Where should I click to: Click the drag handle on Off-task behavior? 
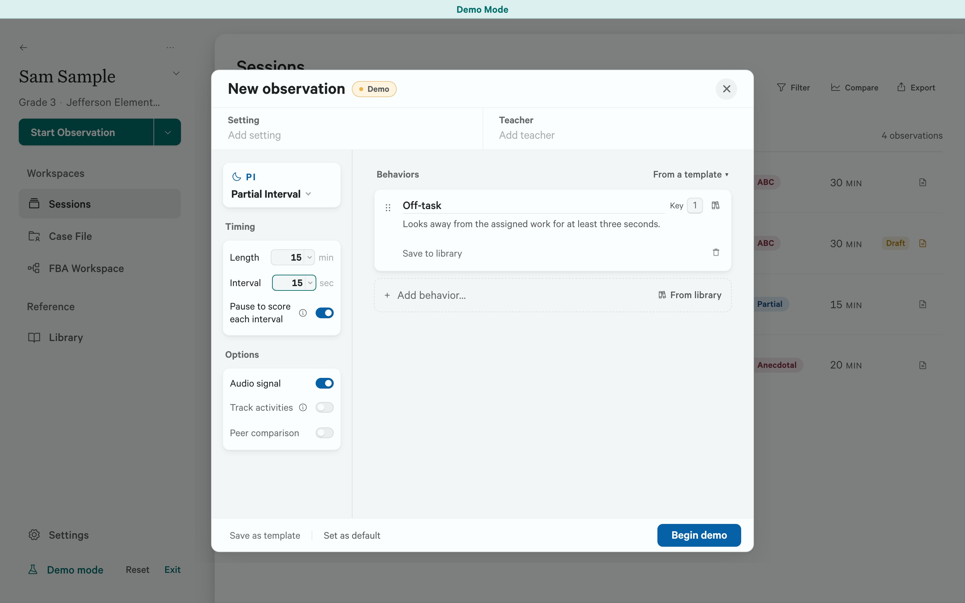pos(388,208)
